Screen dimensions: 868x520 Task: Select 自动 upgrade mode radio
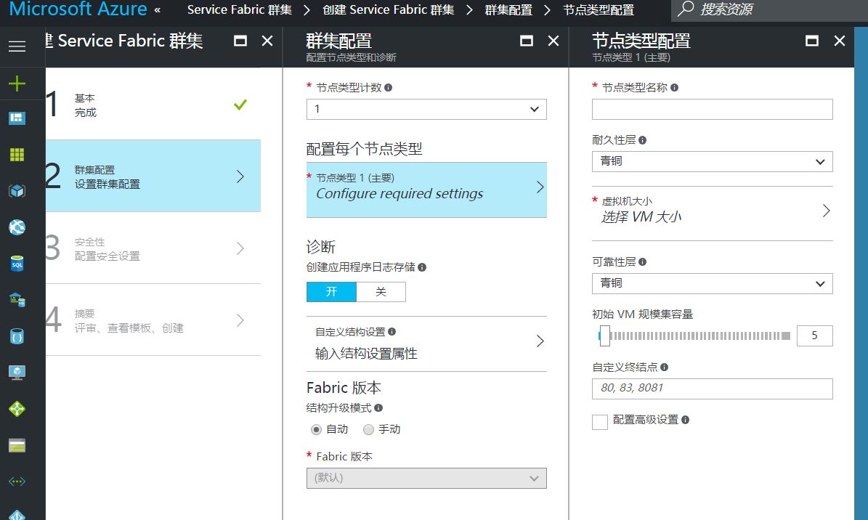point(316,429)
